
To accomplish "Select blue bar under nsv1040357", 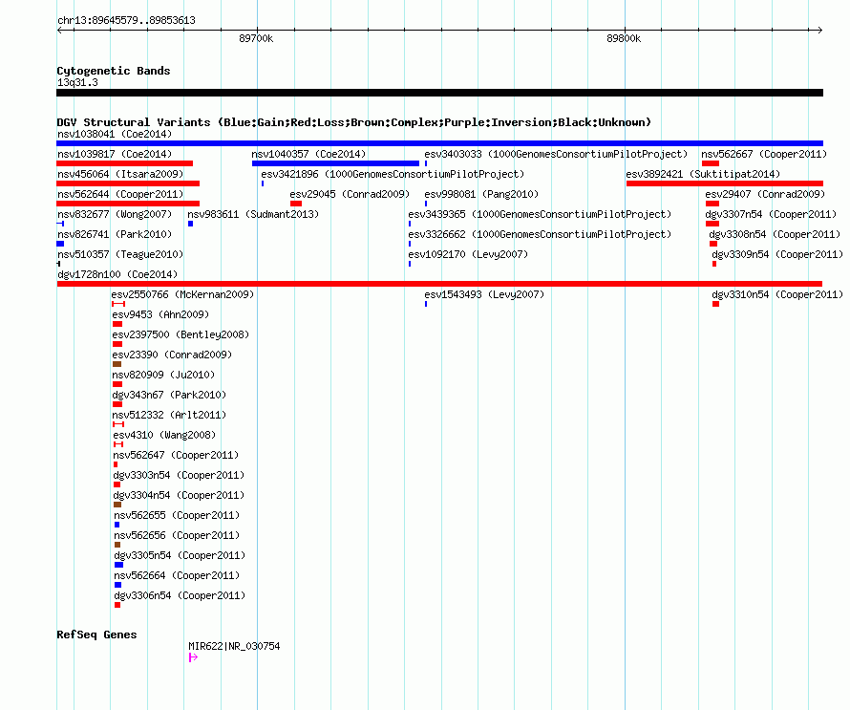I will click(335, 163).
